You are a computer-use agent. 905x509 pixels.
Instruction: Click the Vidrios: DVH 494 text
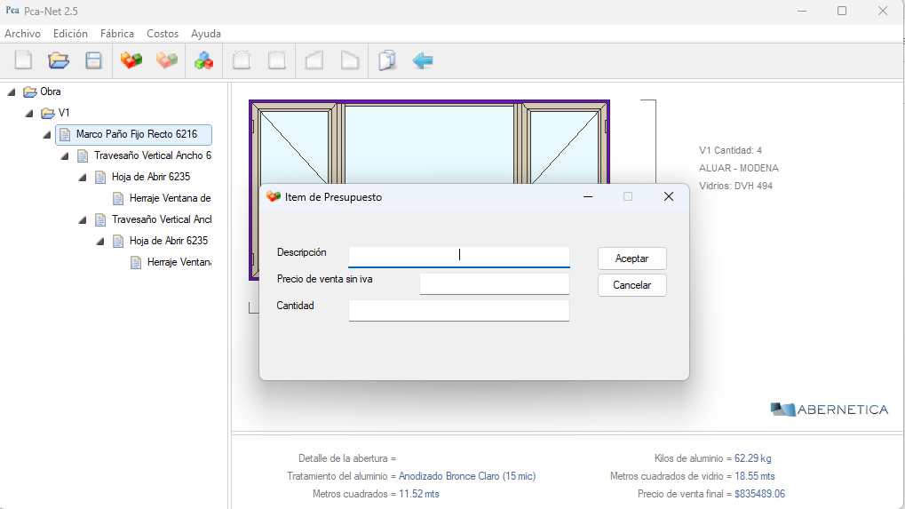[x=735, y=186]
